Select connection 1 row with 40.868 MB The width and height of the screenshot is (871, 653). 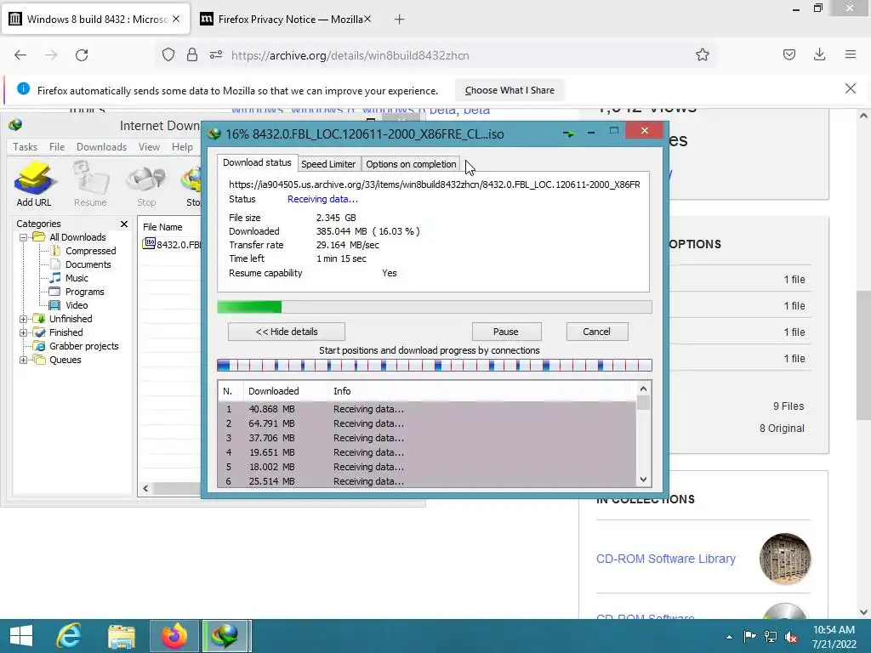click(x=427, y=409)
